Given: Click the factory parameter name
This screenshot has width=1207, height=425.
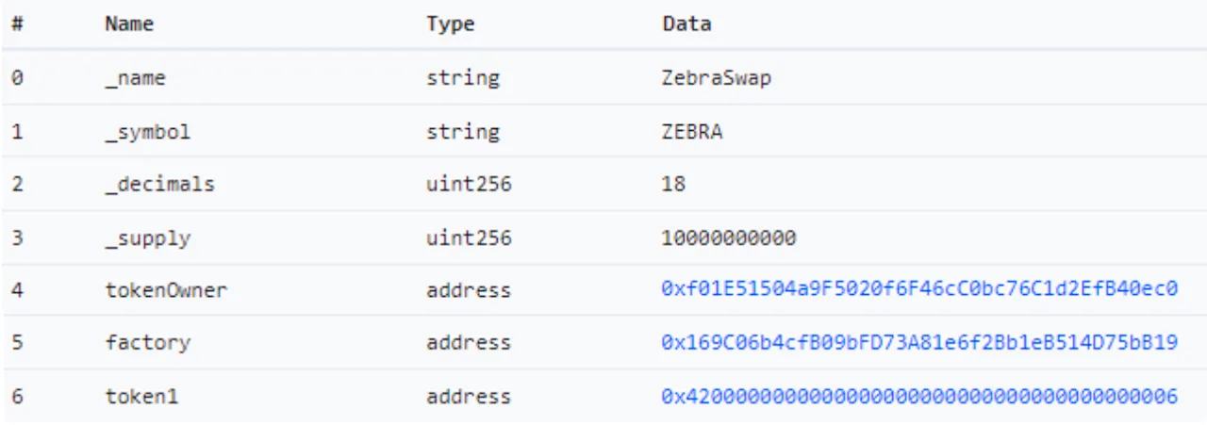Looking at the screenshot, I should [x=147, y=343].
